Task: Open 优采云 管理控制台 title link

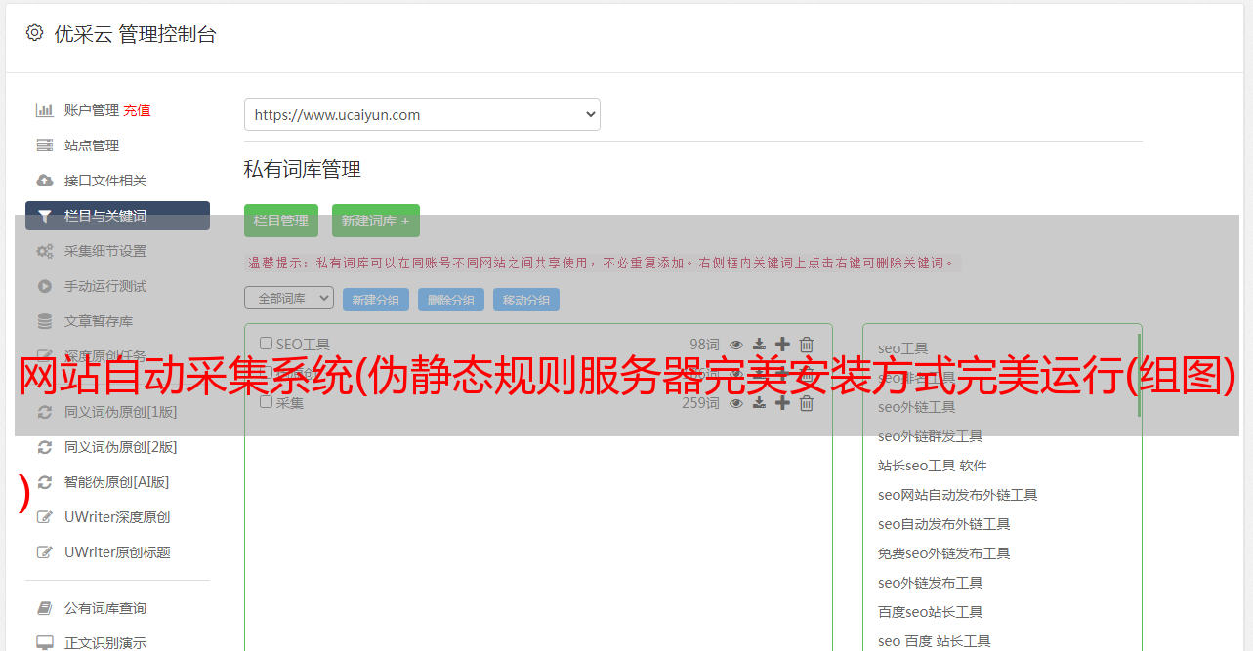Action: pos(135,34)
